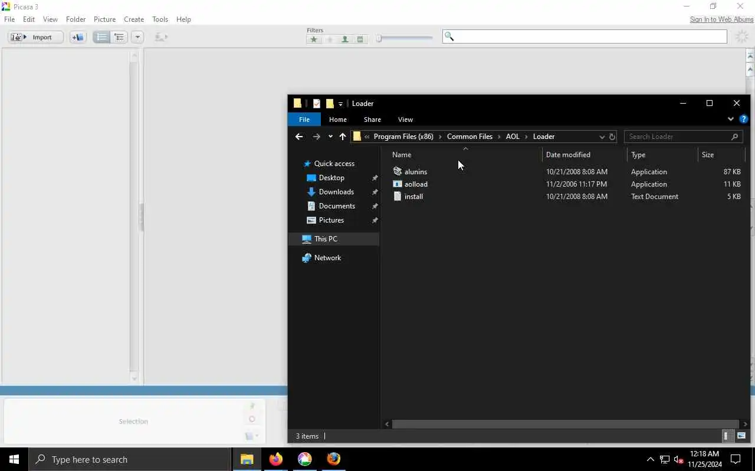The width and height of the screenshot is (755, 471).
Task: Open the recent locations dropdown arrow
Action: 330,137
